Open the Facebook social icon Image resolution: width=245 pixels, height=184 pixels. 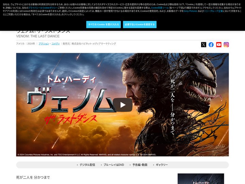pyautogui.click(x=211, y=45)
